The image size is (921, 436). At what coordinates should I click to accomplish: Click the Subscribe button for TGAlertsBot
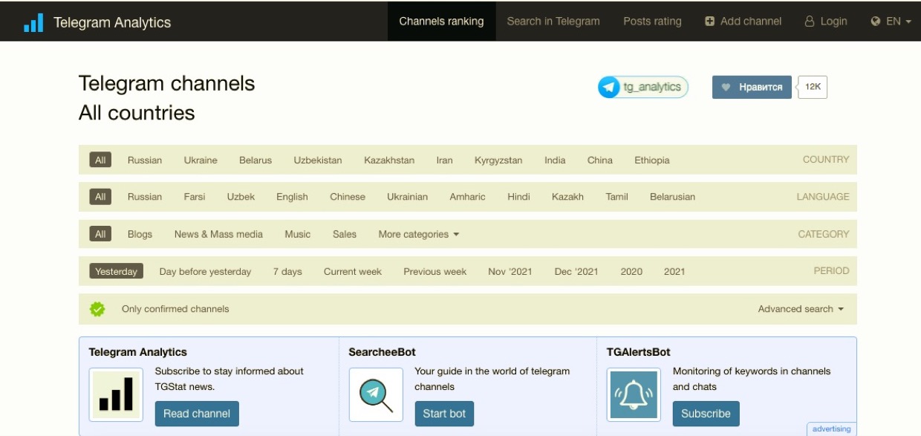pos(706,414)
